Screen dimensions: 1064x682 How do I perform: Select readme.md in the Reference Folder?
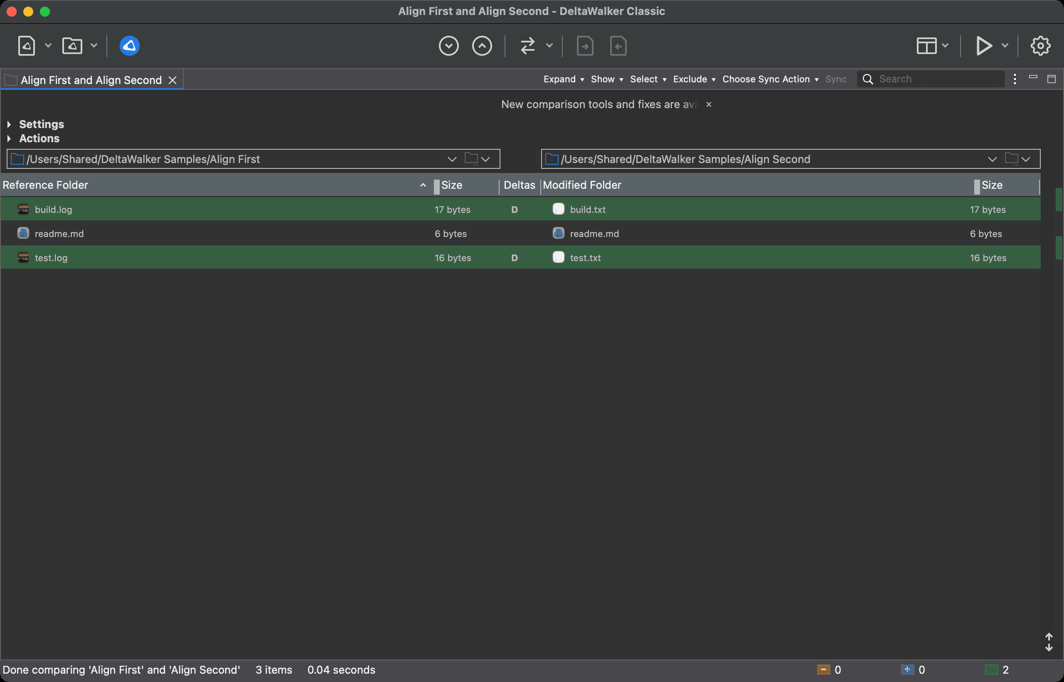59,234
